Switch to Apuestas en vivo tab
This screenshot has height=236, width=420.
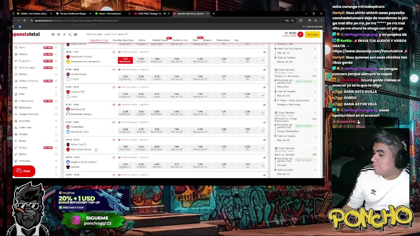click(99, 40)
